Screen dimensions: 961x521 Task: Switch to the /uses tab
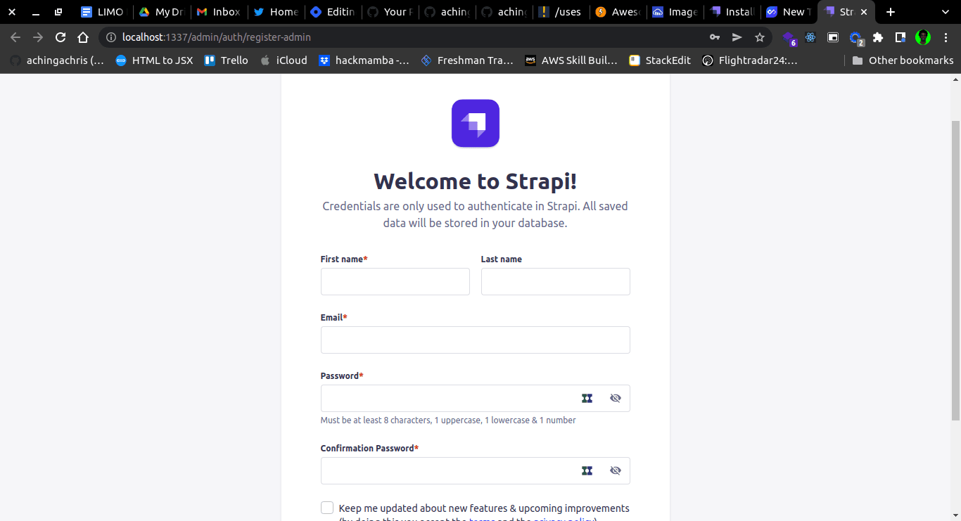tap(561, 12)
